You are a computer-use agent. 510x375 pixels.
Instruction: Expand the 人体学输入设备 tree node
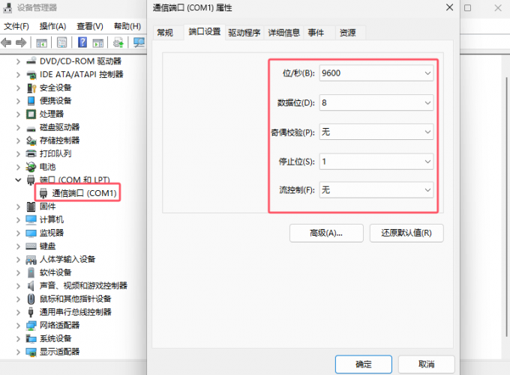(18, 260)
